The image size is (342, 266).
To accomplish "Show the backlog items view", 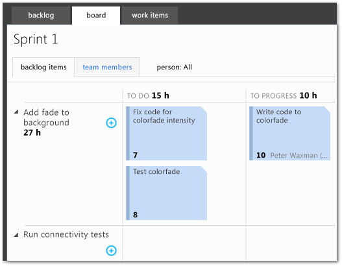I will [x=43, y=67].
